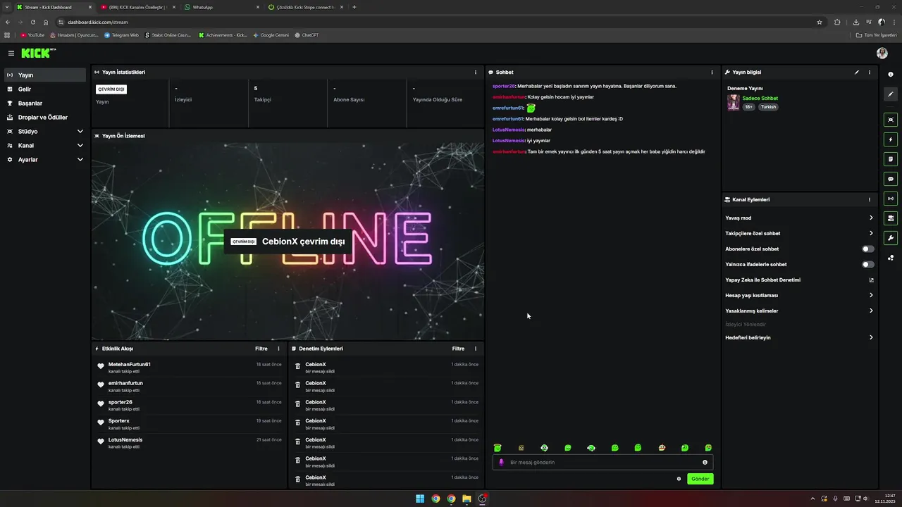The width and height of the screenshot is (902, 507).
Task: Open Hesap yaşı kısıtlaması options arrow
Action: coord(871,295)
